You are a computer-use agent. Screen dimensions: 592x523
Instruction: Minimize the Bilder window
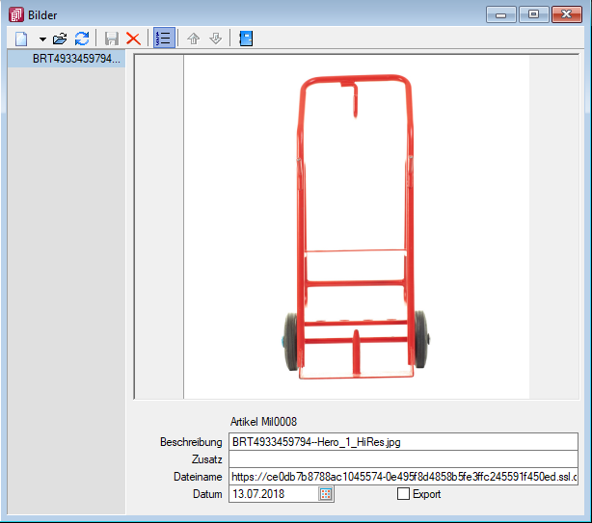click(500, 14)
